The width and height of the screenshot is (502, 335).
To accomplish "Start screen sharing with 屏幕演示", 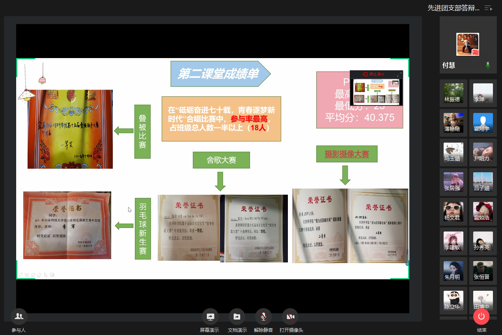I will (210, 316).
